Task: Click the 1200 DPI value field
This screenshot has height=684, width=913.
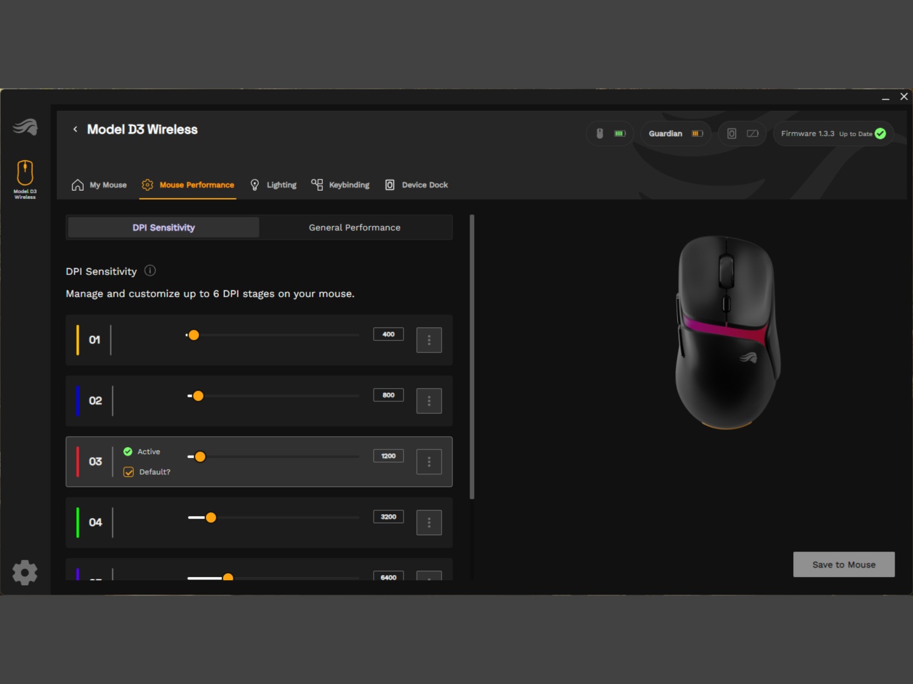Action: [388, 456]
